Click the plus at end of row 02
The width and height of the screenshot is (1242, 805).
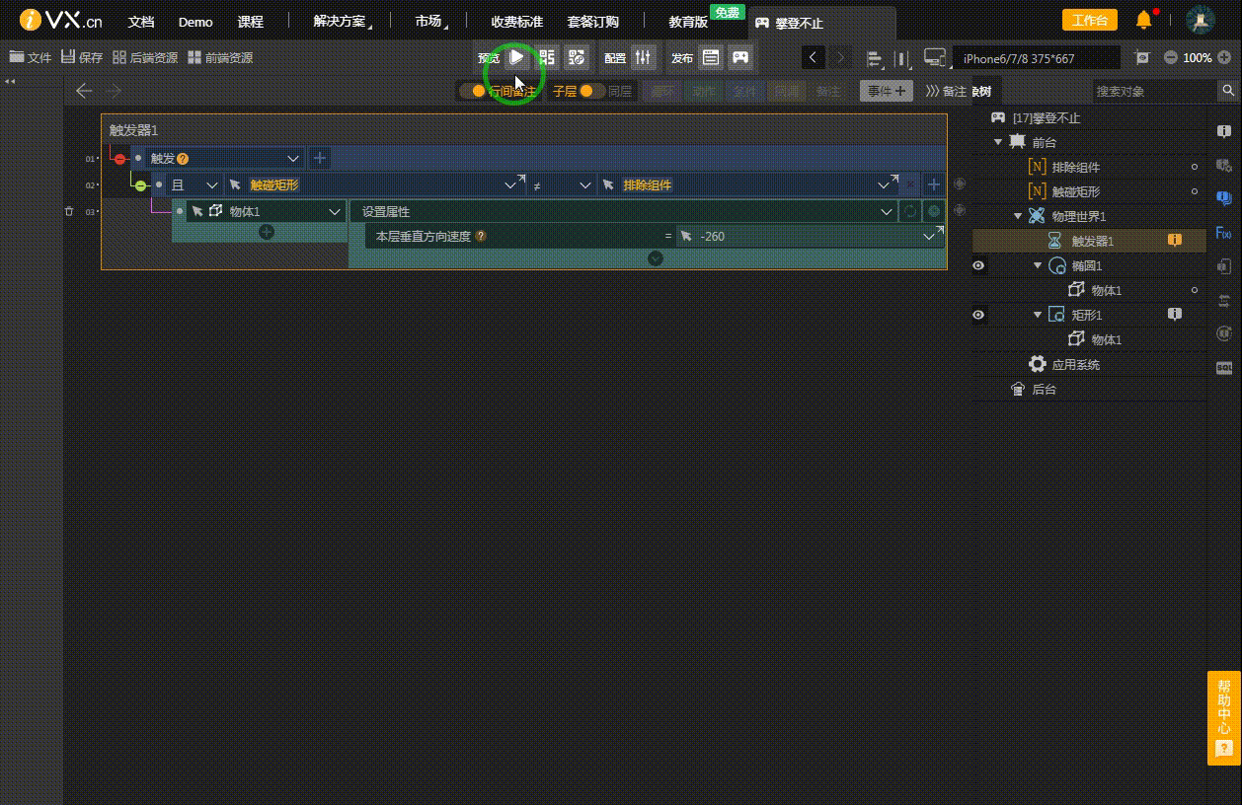(x=934, y=184)
